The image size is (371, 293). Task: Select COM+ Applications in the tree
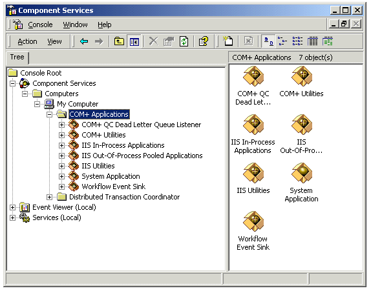pyautogui.click(x=99, y=114)
